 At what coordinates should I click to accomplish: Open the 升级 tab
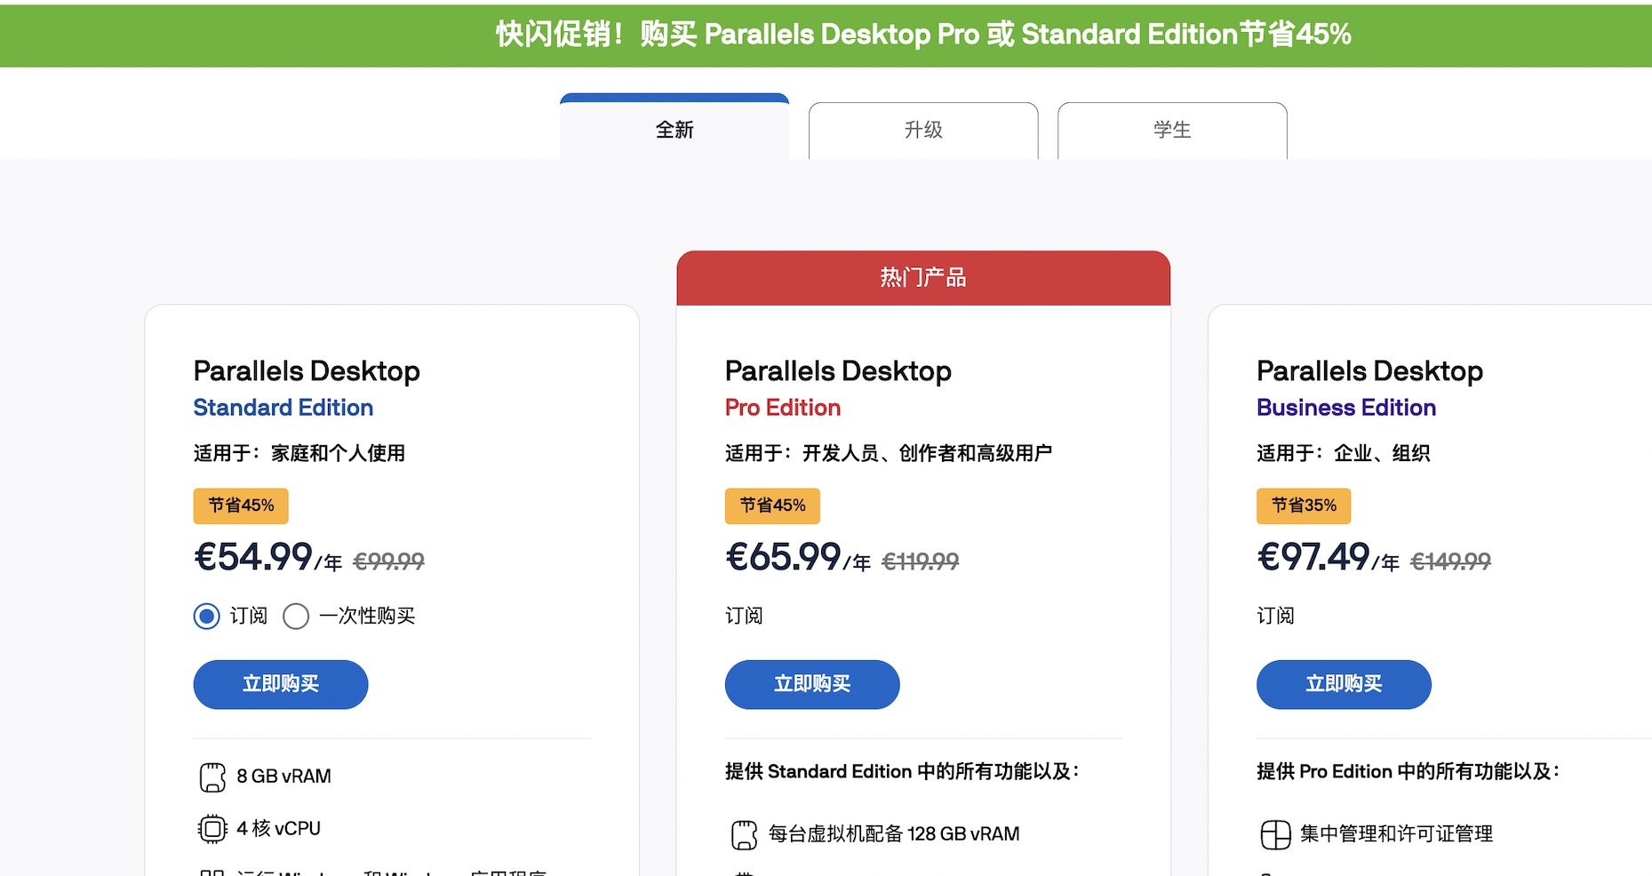pos(923,130)
